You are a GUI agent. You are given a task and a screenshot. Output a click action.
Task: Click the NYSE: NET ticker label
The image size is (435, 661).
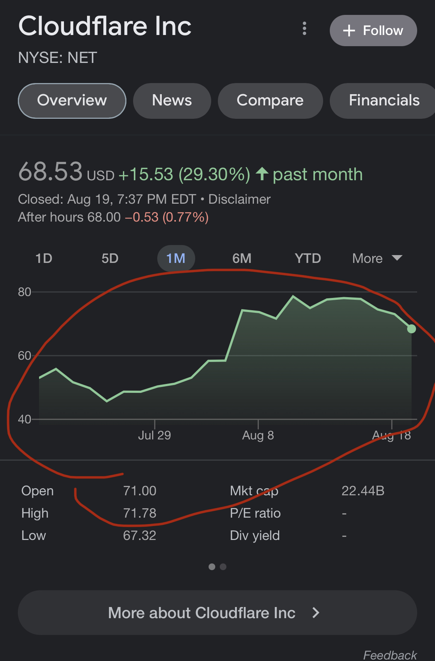pos(58,58)
